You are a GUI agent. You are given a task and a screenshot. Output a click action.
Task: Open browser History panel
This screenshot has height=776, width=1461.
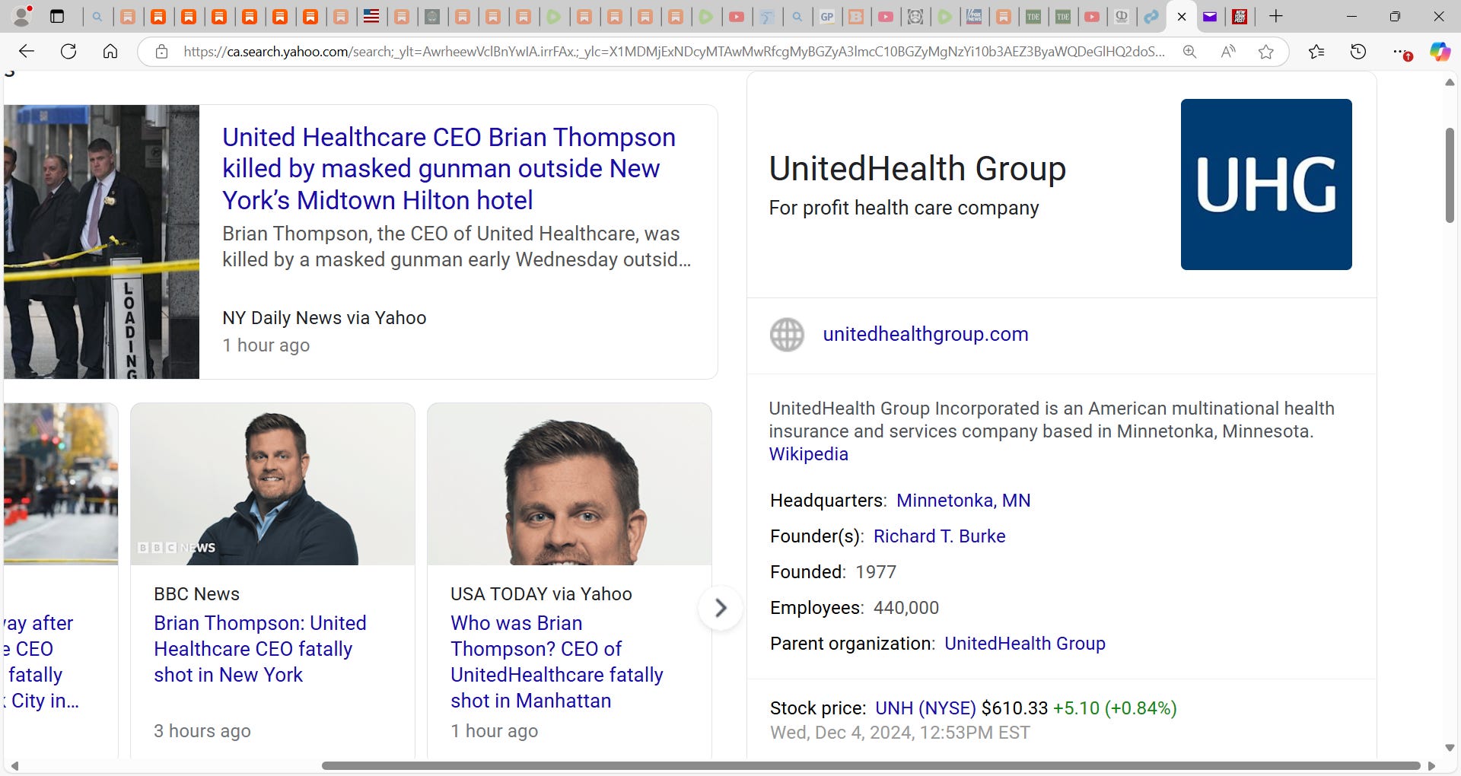(1358, 52)
